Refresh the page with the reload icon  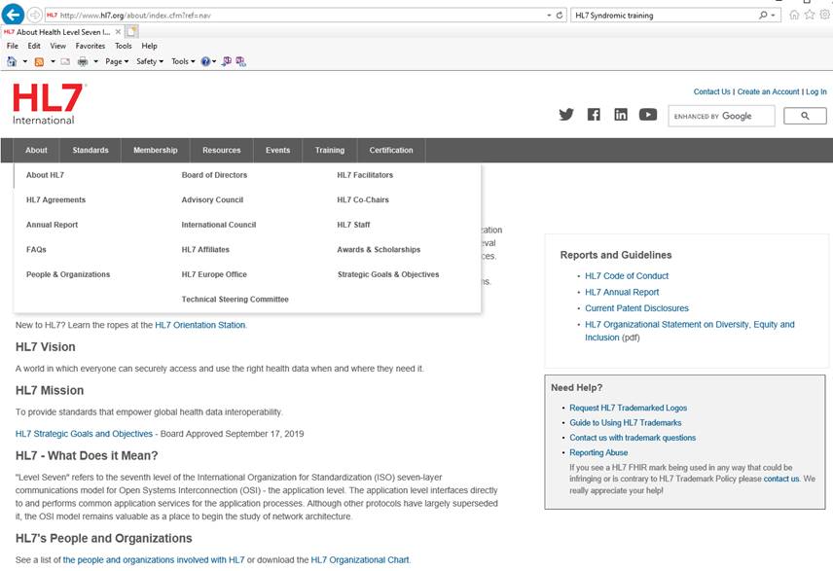pos(560,16)
